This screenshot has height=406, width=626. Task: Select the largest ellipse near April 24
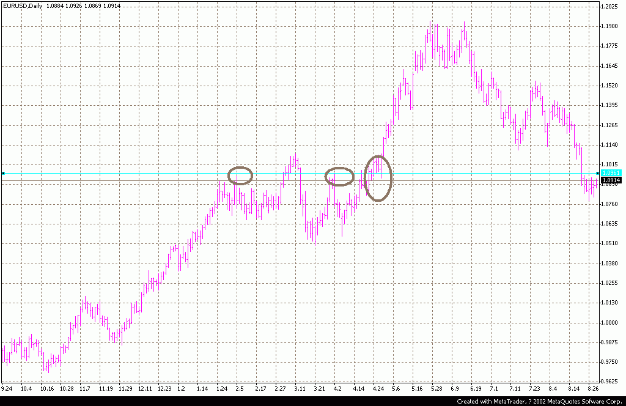coord(378,179)
